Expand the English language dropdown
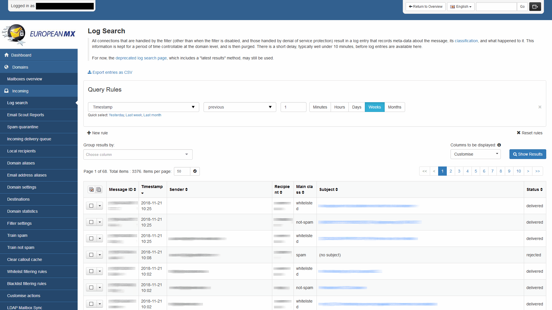Viewport: 552px width, 310px height. [x=461, y=7]
